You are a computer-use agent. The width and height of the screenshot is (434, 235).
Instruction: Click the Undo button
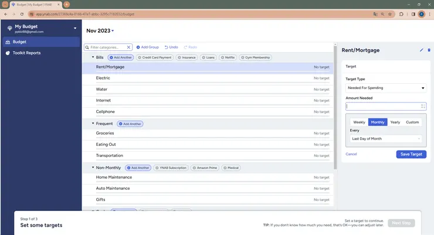click(171, 47)
